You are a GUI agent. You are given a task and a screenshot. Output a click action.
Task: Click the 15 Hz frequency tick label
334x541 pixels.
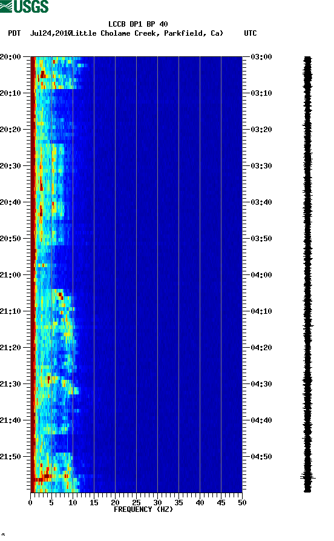click(x=94, y=503)
